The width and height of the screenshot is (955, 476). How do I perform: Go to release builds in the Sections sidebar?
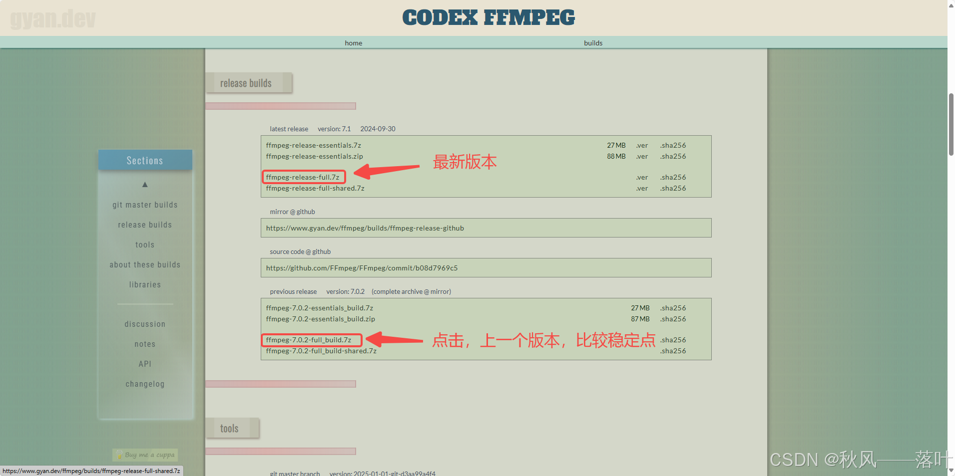[x=145, y=225]
